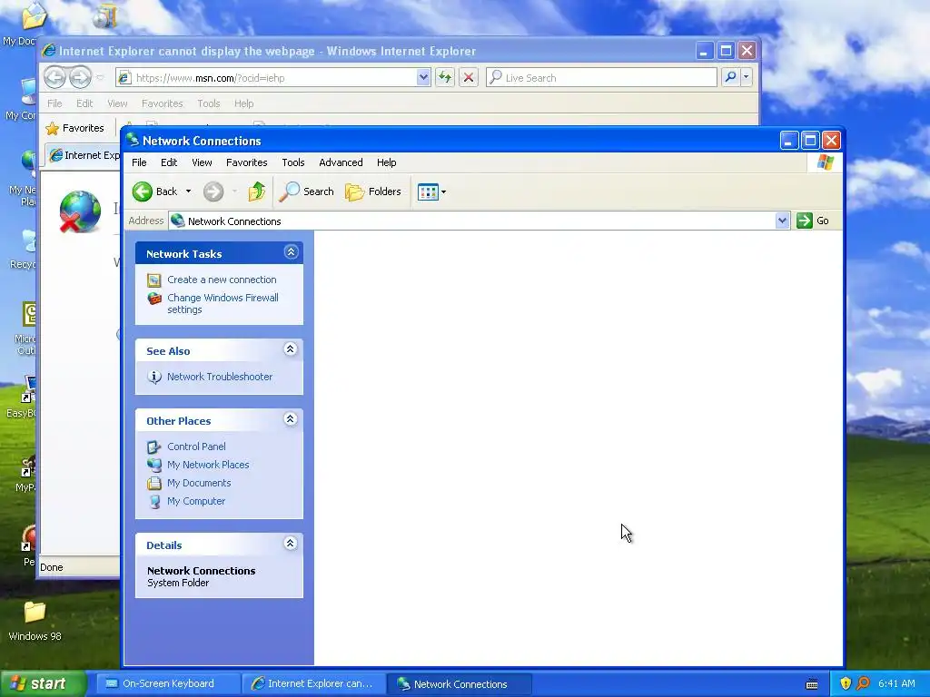The height and width of the screenshot is (697, 930).
Task: Refresh the page in Internet Explorer
Action: click(445, 77)
